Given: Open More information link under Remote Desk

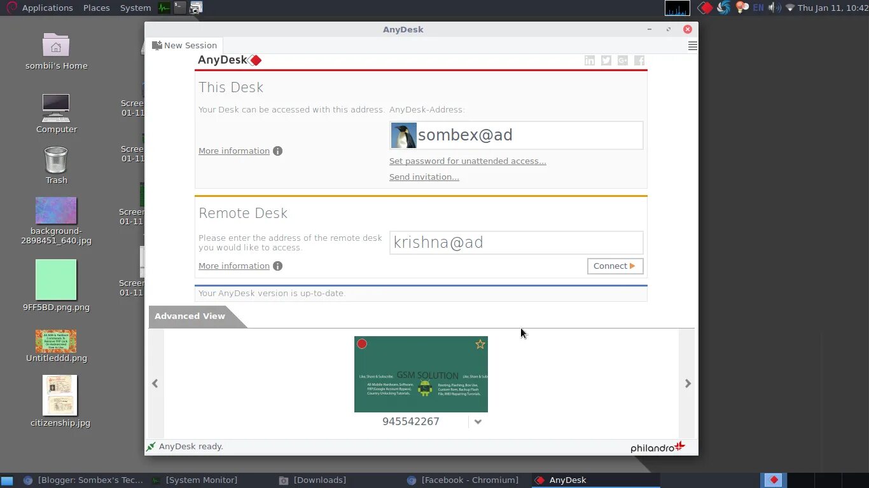Looking at the screenshot, I should [x=234, y=266].
